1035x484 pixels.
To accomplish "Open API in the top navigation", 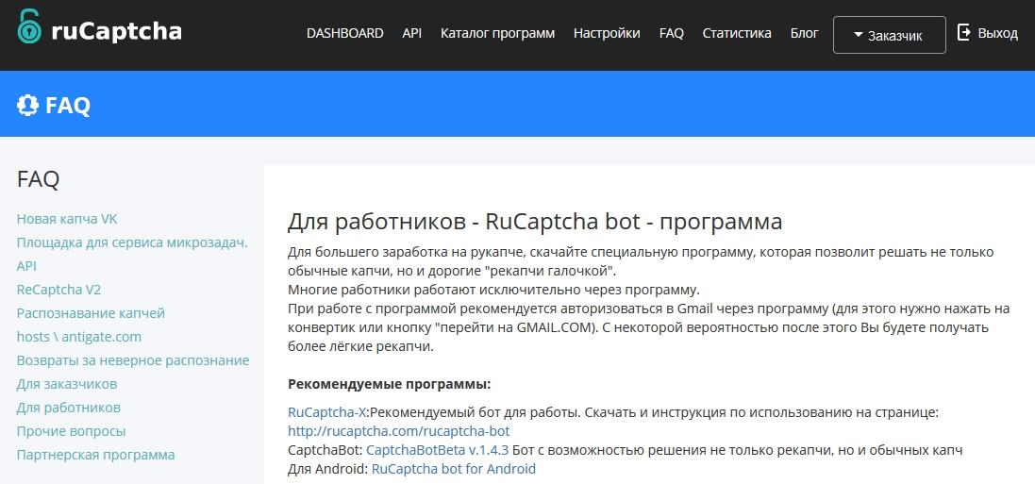I will (x=412, y=33).
